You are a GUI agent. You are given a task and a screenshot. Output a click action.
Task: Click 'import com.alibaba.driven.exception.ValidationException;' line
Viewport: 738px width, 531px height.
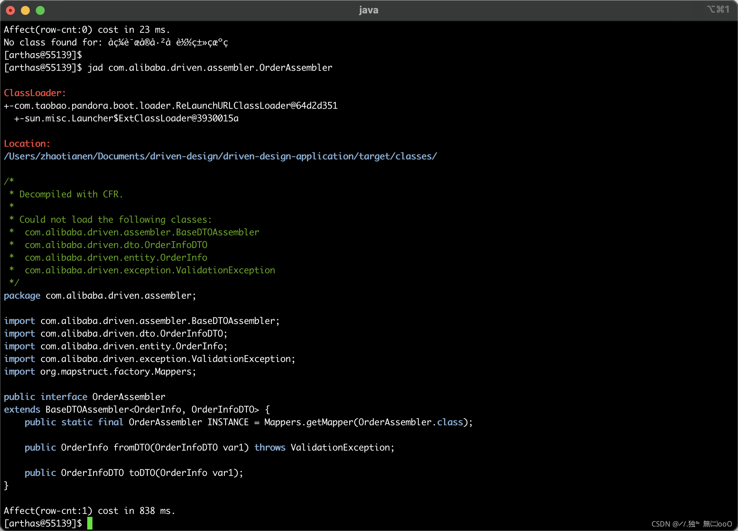[x=149, y=359]
